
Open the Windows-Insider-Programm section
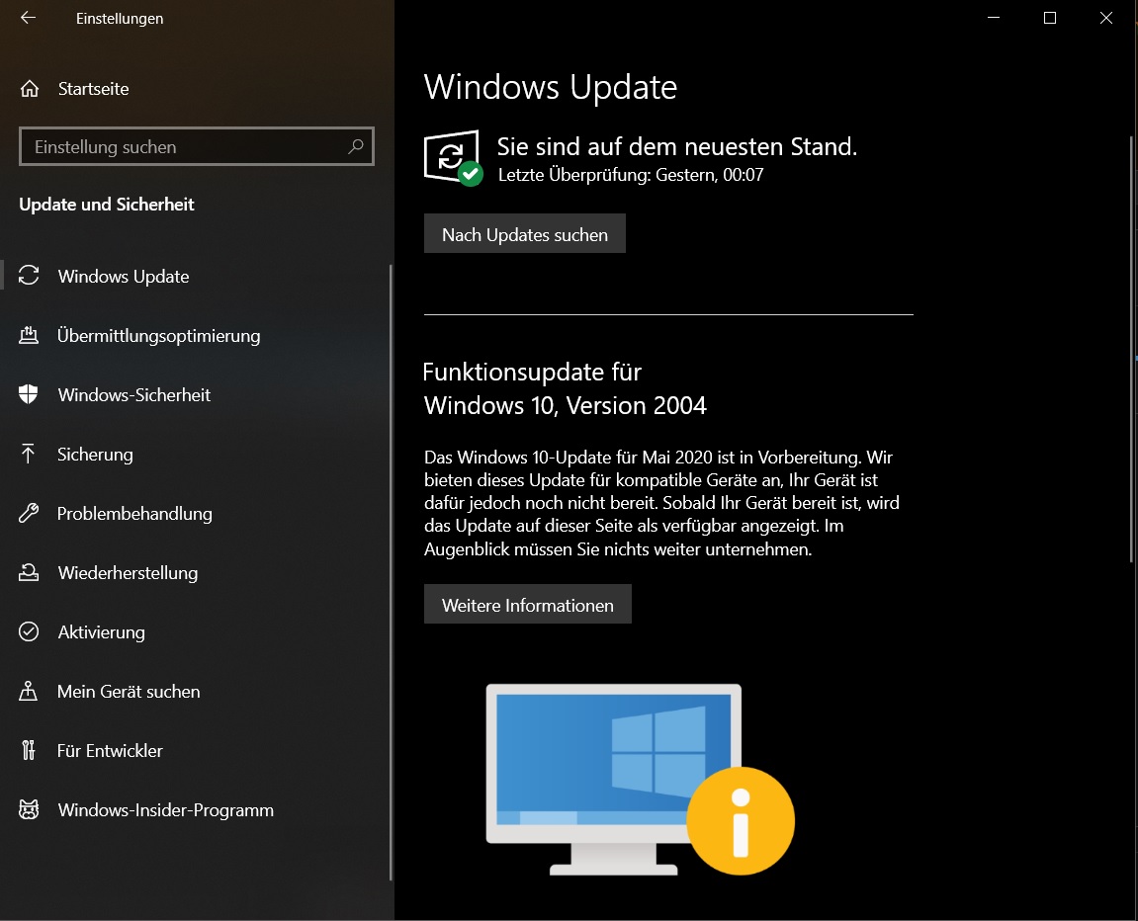[166, 810]
